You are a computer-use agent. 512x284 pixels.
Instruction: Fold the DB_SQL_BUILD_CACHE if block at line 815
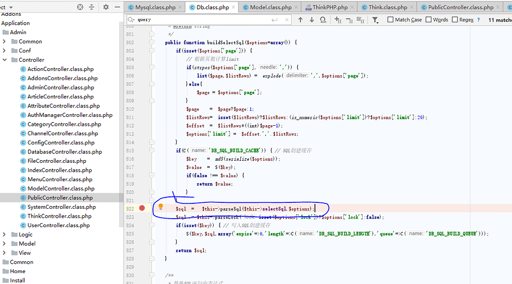152,150
